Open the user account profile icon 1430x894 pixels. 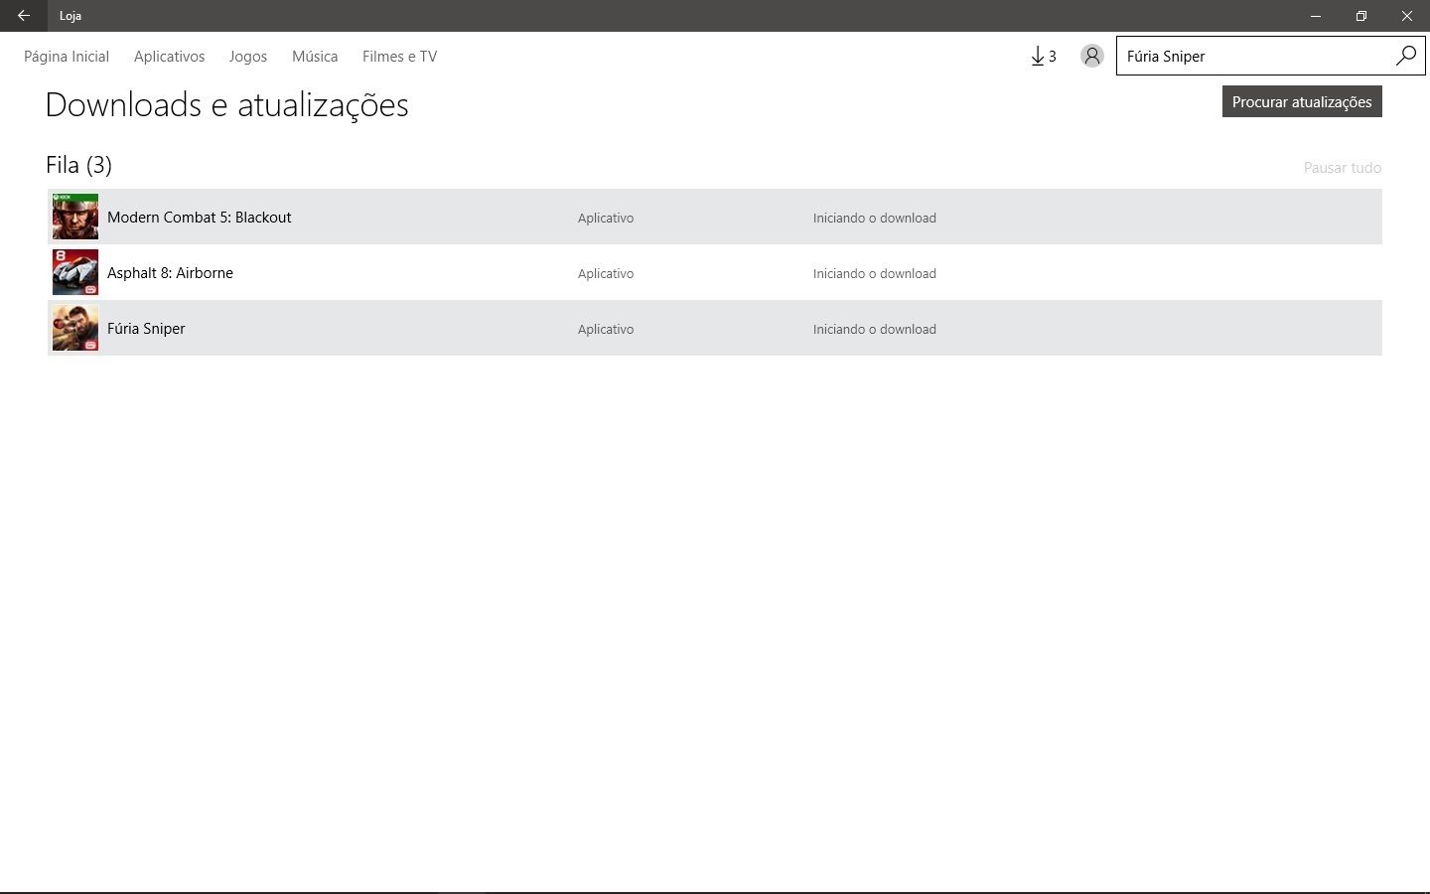pyautogui.click(x=1091, y=57)
